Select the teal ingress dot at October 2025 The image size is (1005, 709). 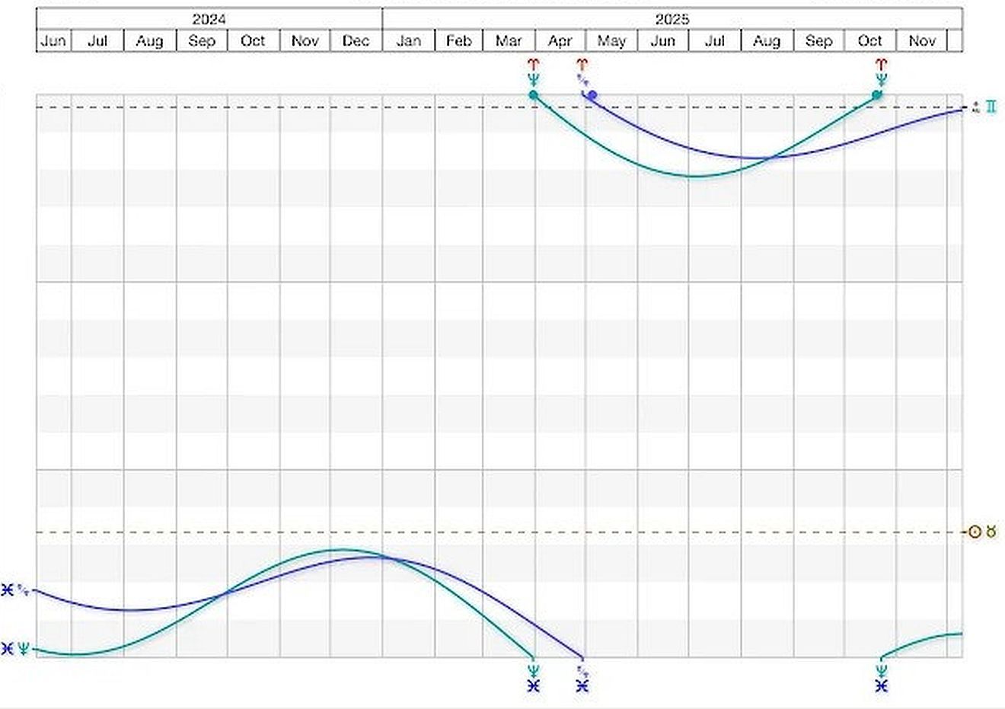coord(876,95)
